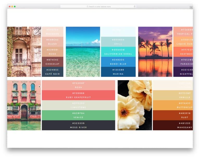Pick the Venice green swatch
Image resolution: width=200 pixels, height=158 pixels.
(78, 115)
